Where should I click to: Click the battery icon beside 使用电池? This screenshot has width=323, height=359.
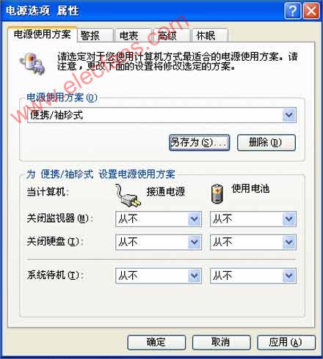click(x=217, y=194)
